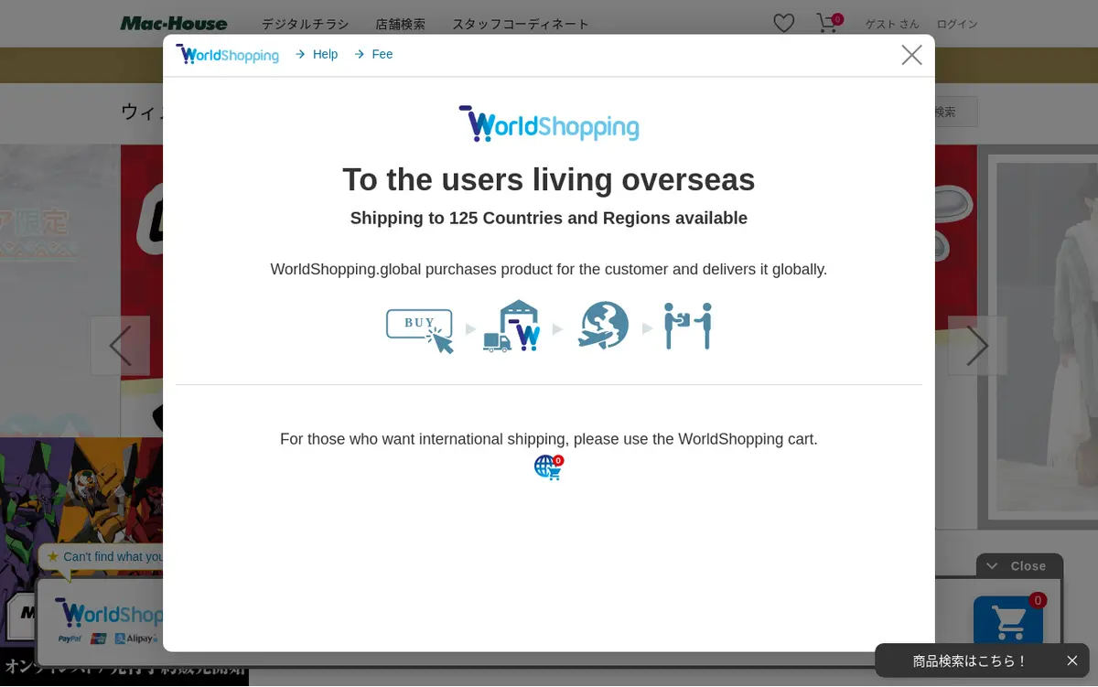Image resolution: width=1098 pixels, height=687 pixels.
Task: Click the Can't find what you tooltip
Action: click(102, 557)
